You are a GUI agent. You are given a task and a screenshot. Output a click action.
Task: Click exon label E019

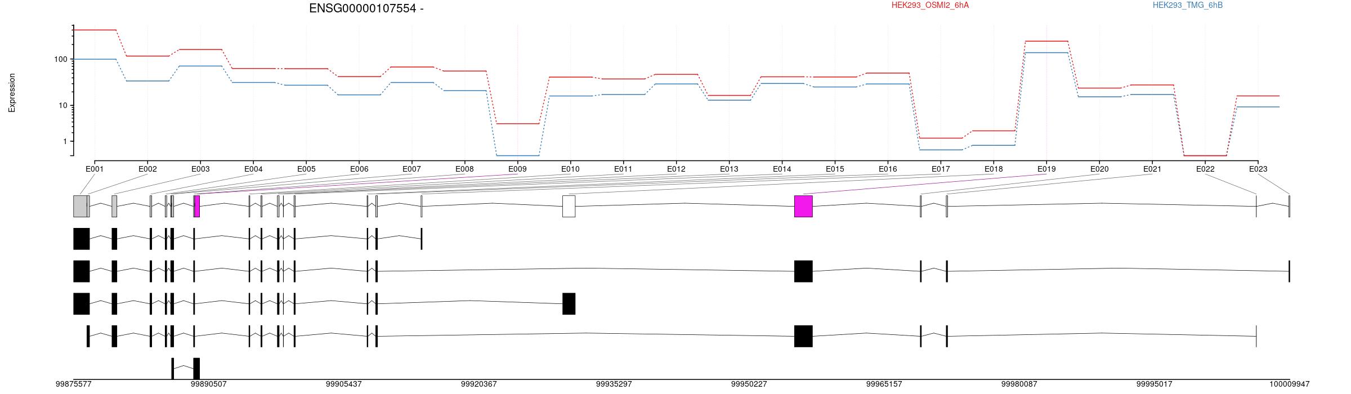[1046, 169]
